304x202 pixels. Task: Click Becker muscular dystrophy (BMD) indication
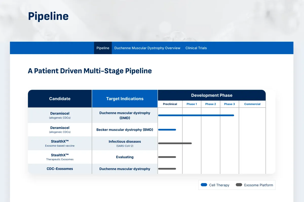[x=125, y=130]
